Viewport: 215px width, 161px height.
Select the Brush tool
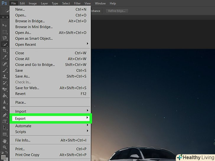(x=4, y=70)
